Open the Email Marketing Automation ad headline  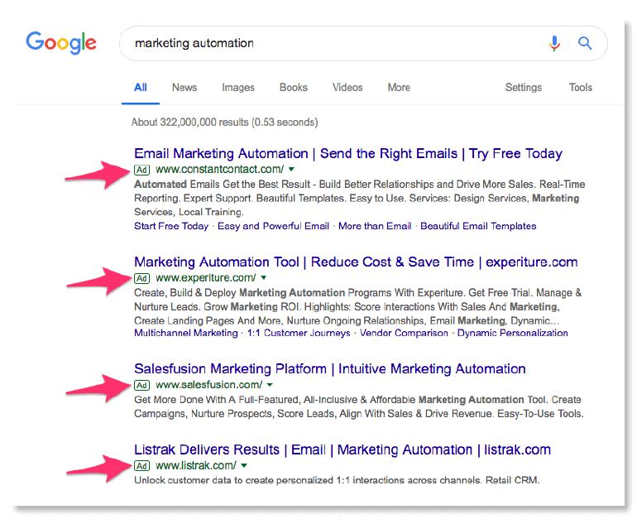347,153
